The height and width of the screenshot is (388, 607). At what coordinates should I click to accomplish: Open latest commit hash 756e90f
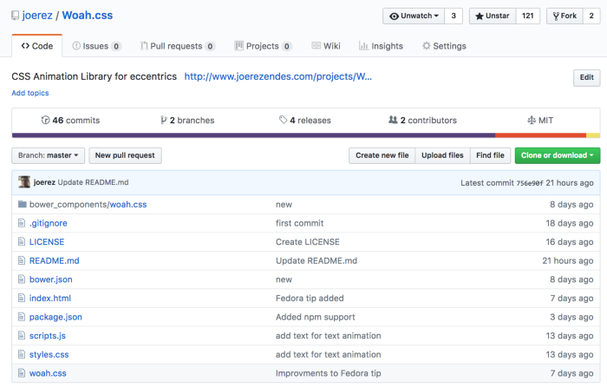point(530,183)
